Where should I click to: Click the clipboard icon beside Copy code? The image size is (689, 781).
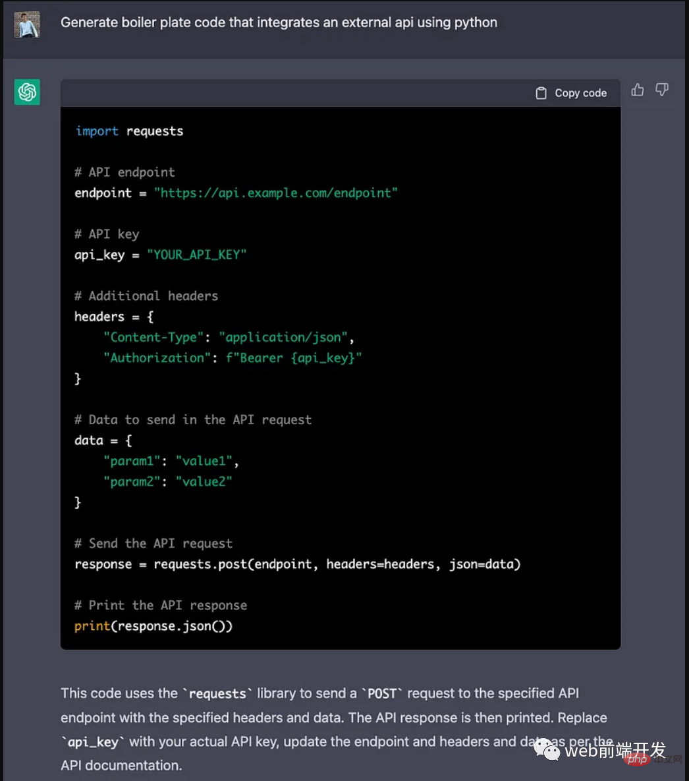(541, 93)
